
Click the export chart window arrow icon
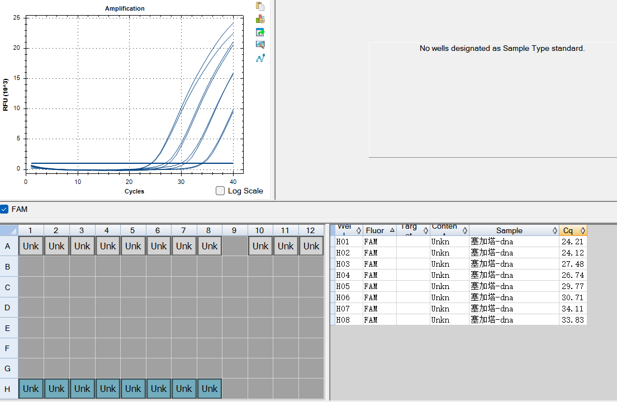tap(260, 32)
